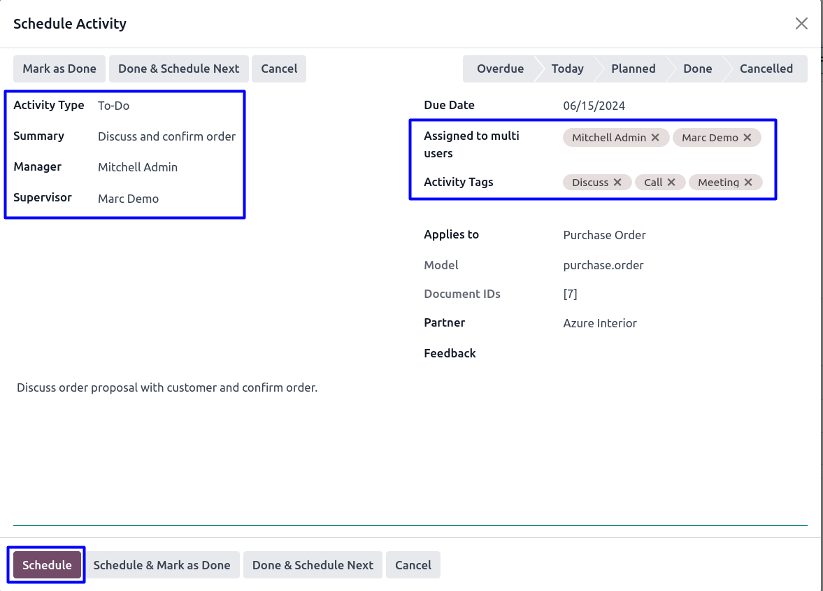The width and height of the screenshot is (823, 591).
Task: Click top Mark as Done button
Action: coord(59,69)
